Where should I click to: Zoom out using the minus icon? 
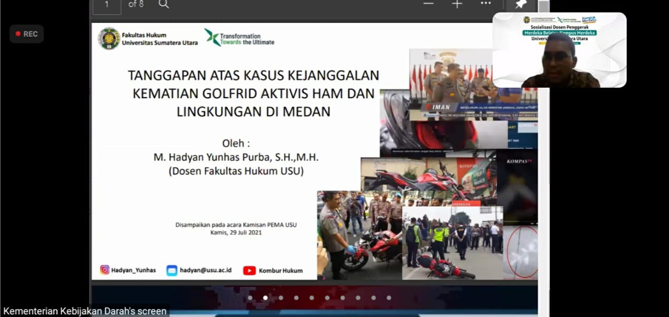click(429, 4)
